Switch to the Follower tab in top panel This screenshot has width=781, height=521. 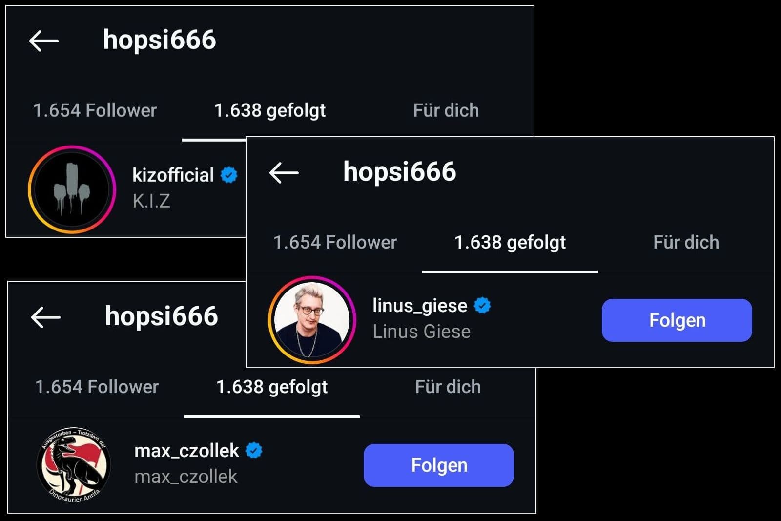[x=95, y=111]
